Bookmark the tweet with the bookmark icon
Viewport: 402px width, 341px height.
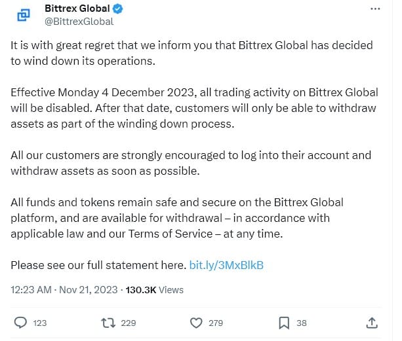pos(284,322)
